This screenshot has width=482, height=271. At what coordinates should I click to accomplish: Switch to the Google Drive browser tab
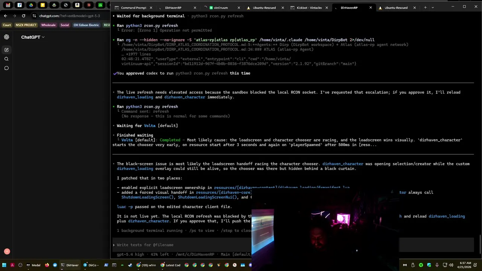pos(31,5)
